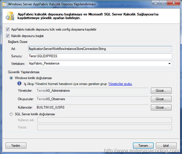This screenshot has height=154, width=182.
Task: Click the AppFabric_Persistence database combo box
Action: pyautogui.click(x=100, y=64)
